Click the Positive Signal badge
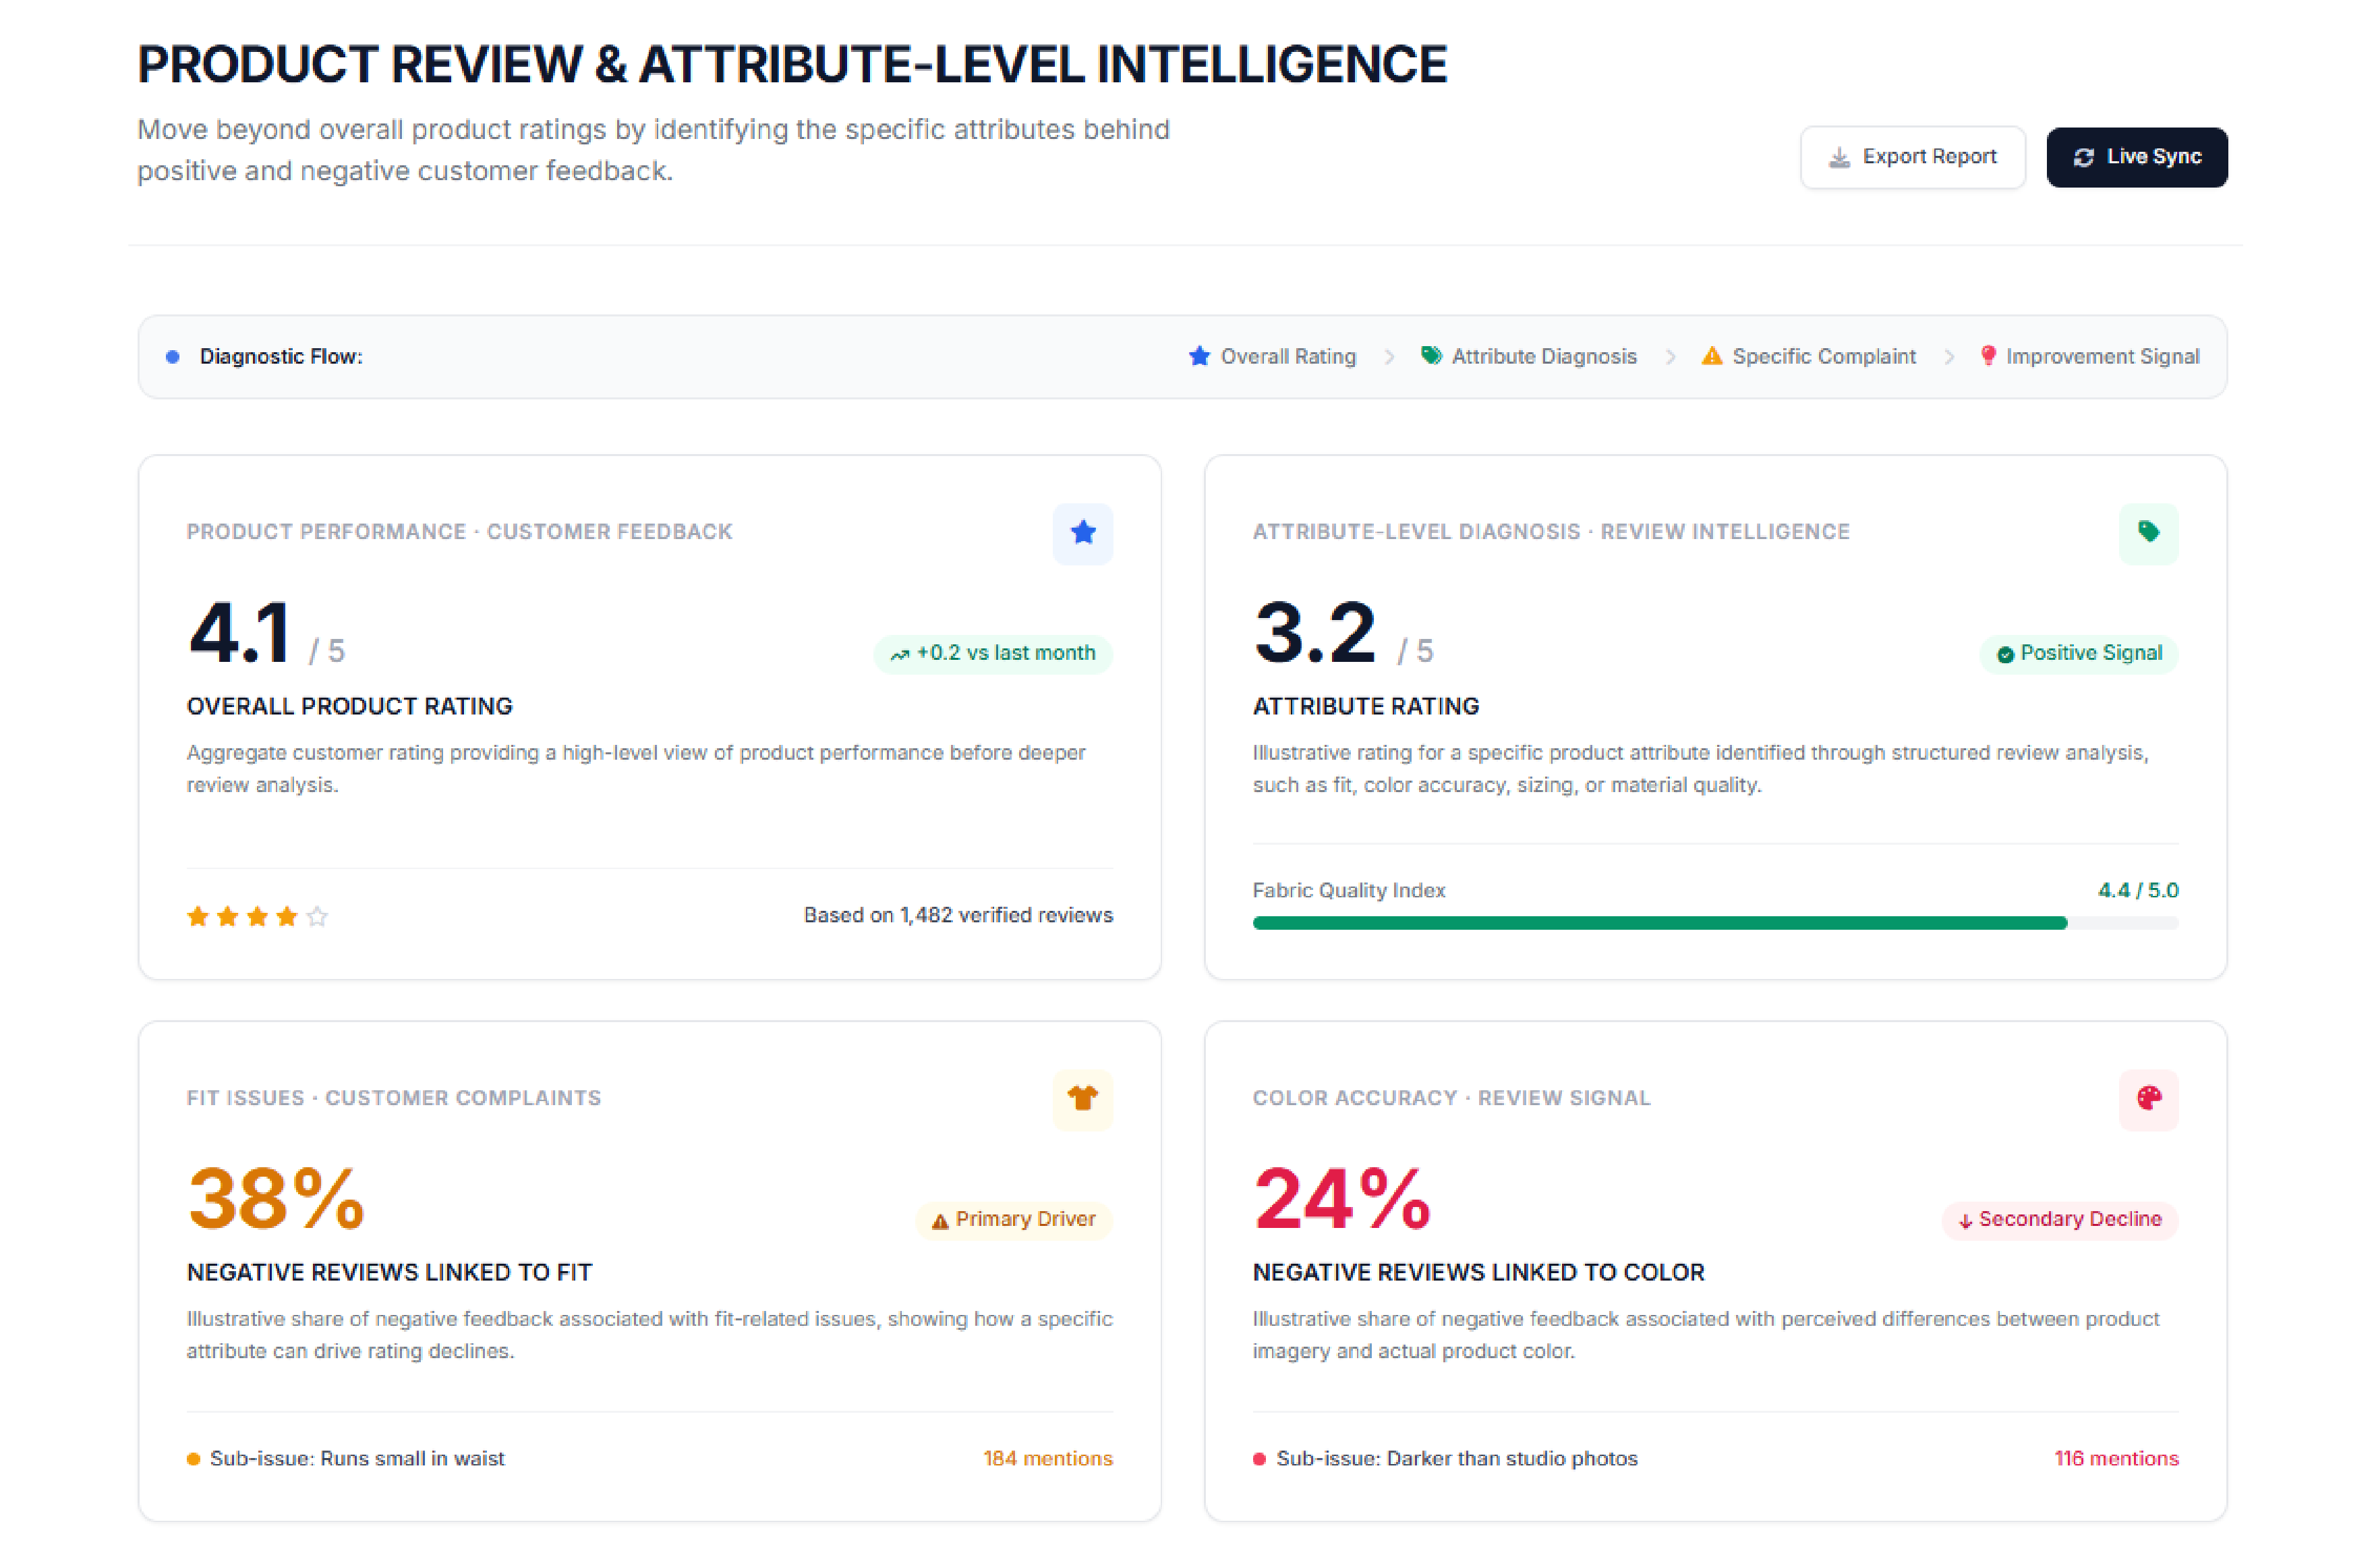 (x=2078, y=654)
